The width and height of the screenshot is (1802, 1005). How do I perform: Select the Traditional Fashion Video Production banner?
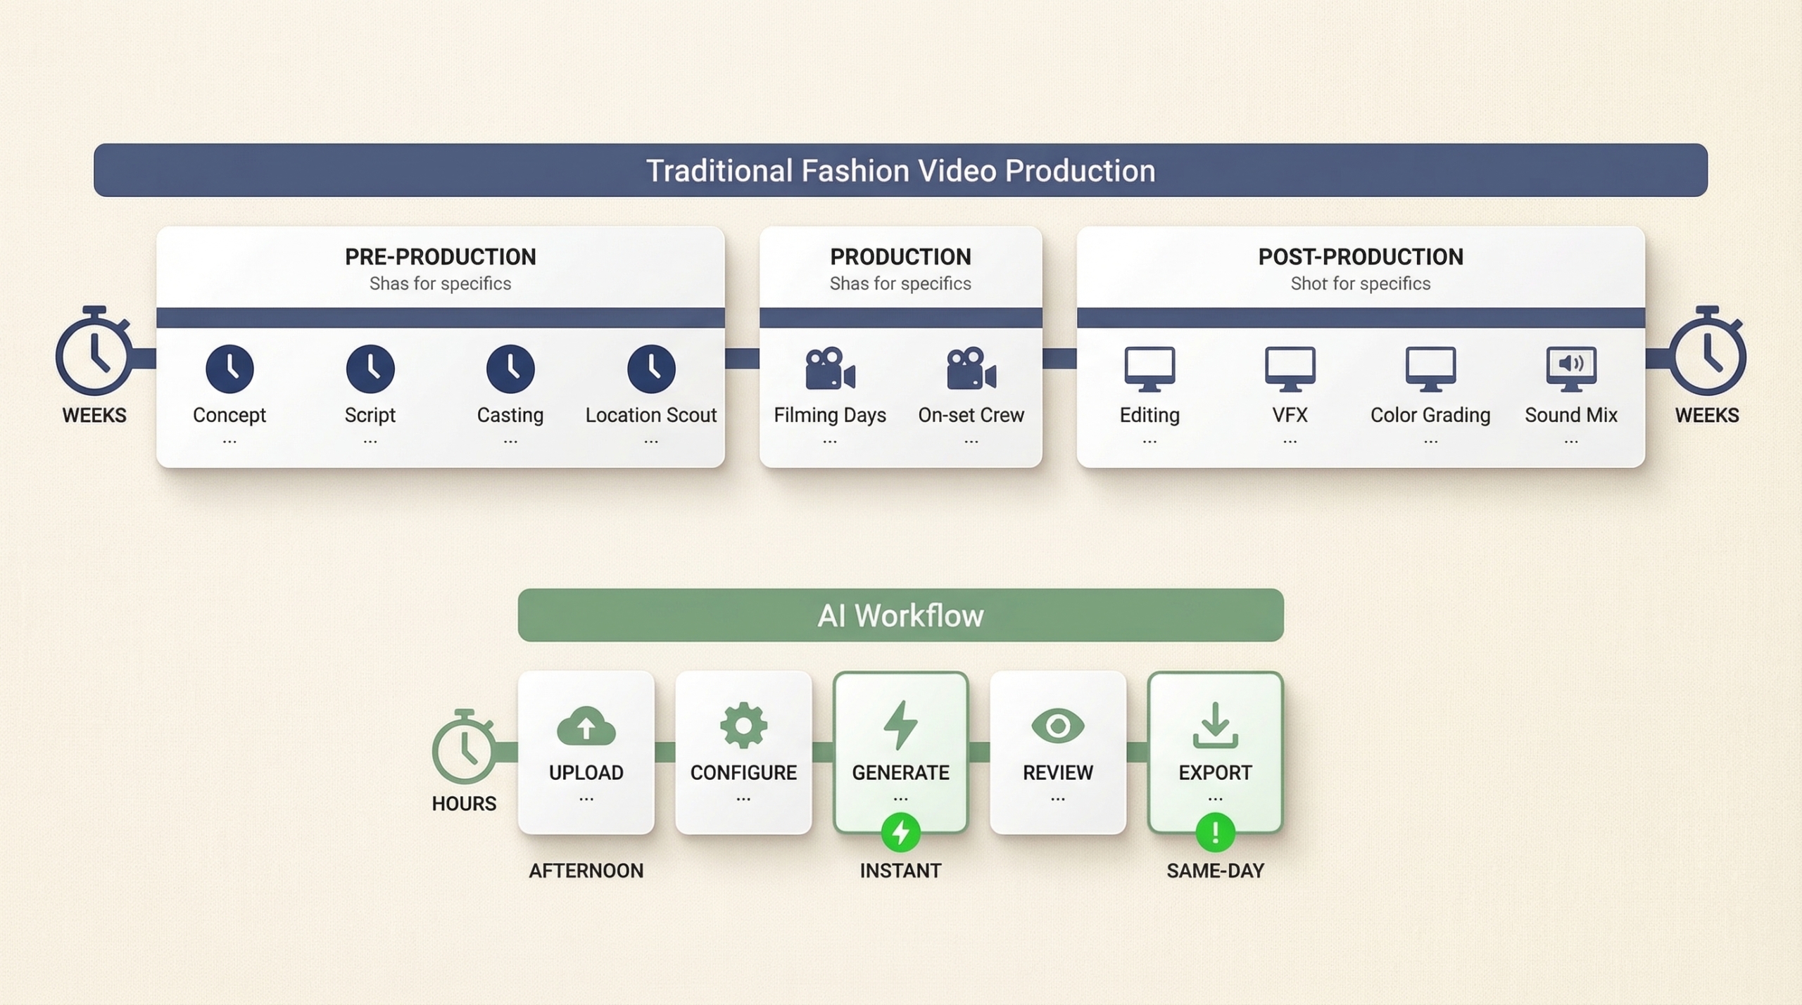[900, 170]
